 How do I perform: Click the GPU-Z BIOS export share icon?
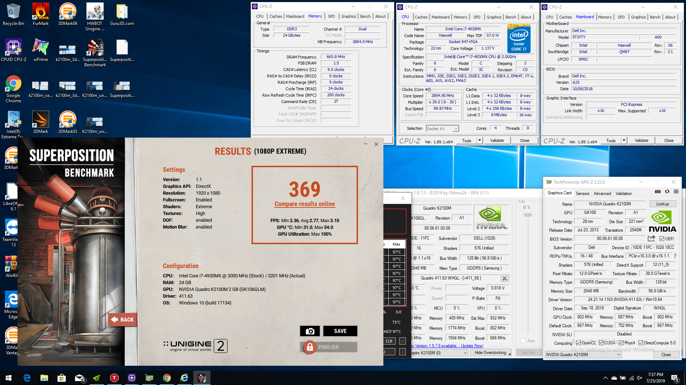point(651,238)
